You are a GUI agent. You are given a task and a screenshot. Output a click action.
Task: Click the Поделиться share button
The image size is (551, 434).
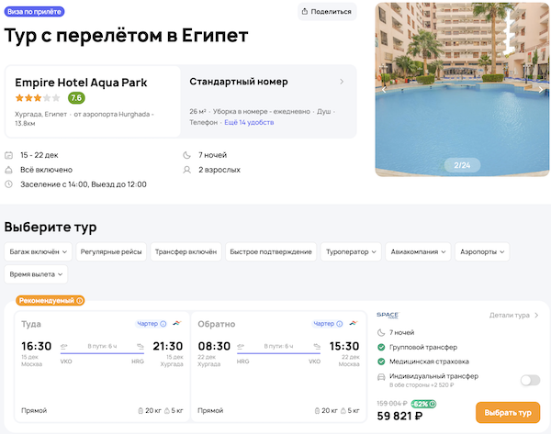(326, 12)
